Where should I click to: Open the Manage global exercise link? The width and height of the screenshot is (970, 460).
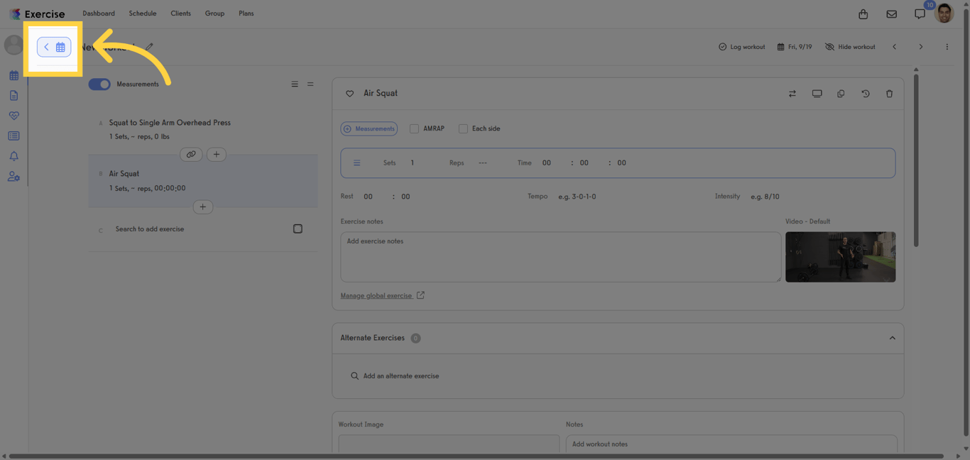(376, 295)
